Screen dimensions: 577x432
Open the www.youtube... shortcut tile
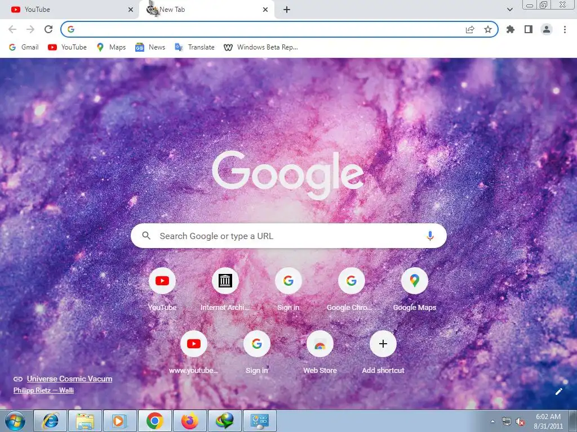coord(194,353)
